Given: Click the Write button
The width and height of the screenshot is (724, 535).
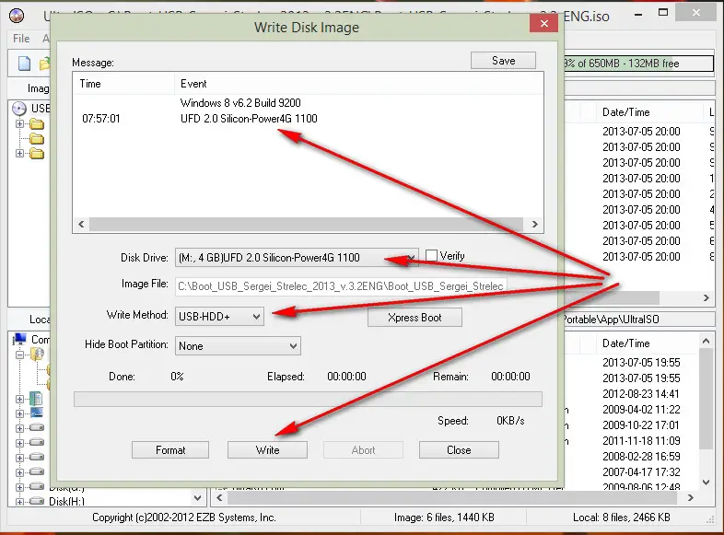Looking at the screenshot, I should click(x=267, y=450).
